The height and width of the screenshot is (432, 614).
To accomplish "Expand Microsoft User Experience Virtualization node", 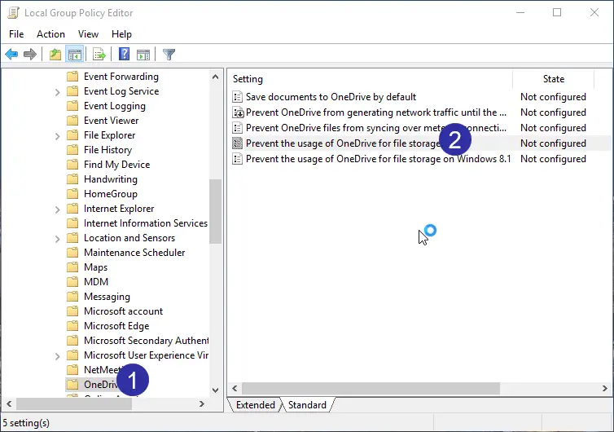I will pos(58,356).
